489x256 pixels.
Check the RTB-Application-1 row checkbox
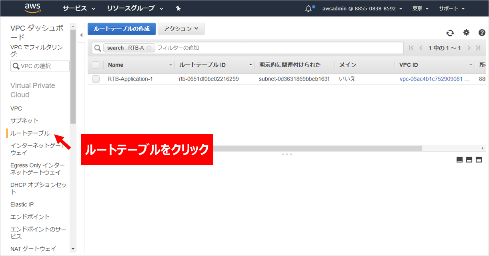pyautogui.click(x=96, y=79)
